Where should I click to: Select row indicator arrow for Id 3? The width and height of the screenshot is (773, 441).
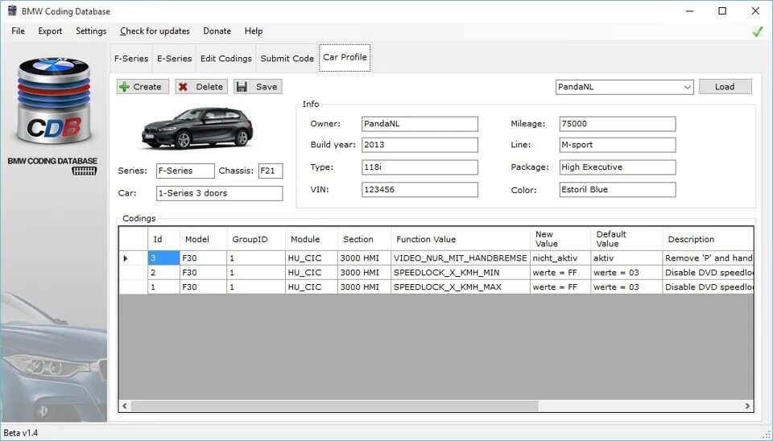(x=126, y=258)
